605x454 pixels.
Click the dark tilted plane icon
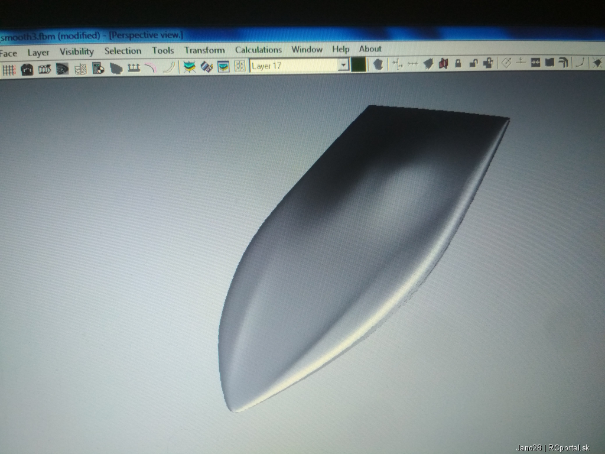point(428,63)
